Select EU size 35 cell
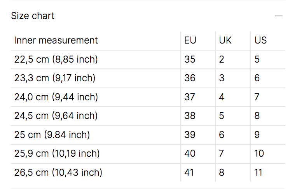The height and width of the screenshot is (189, 290). point(190,59)
